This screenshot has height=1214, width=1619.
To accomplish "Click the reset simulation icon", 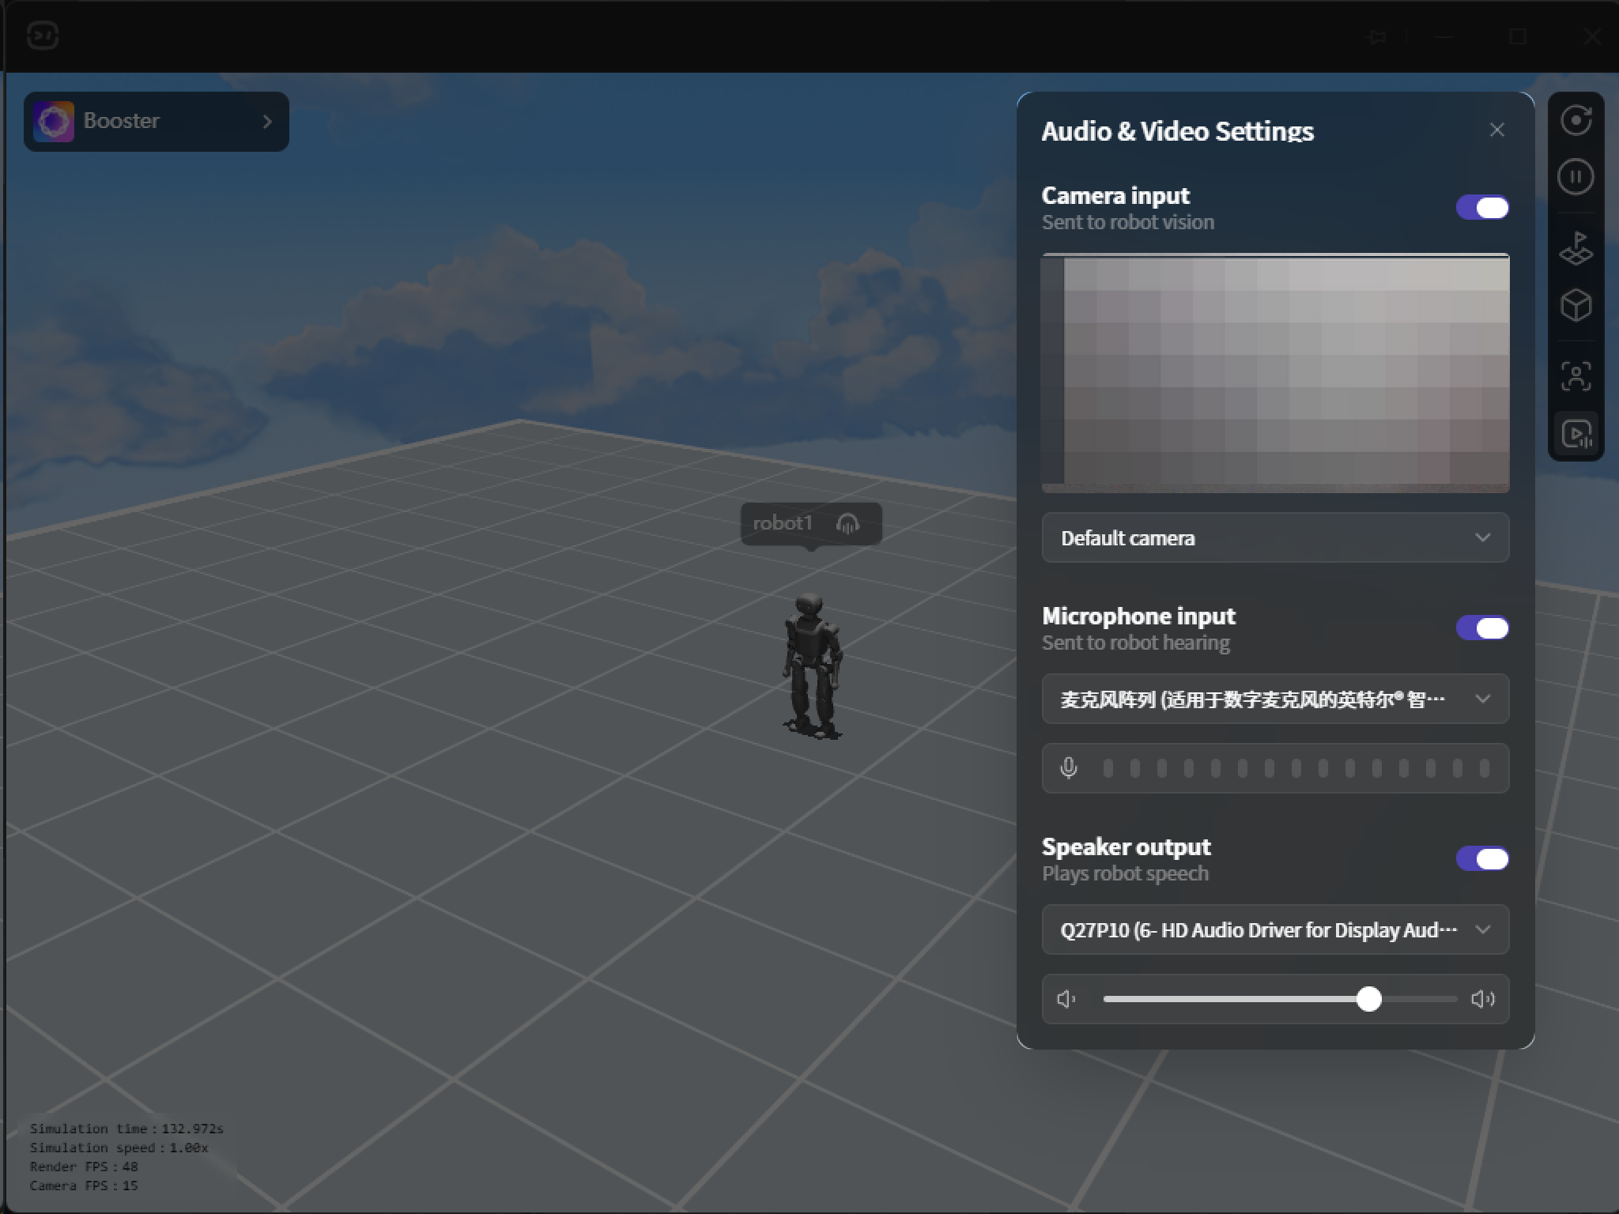I will tap(1576, 121).
